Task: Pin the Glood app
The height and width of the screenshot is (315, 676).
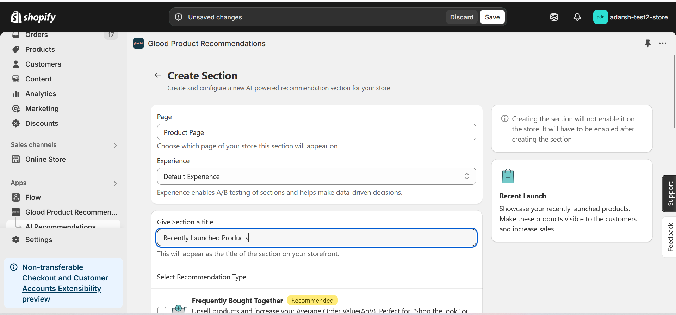Action: tap(647, 43)
